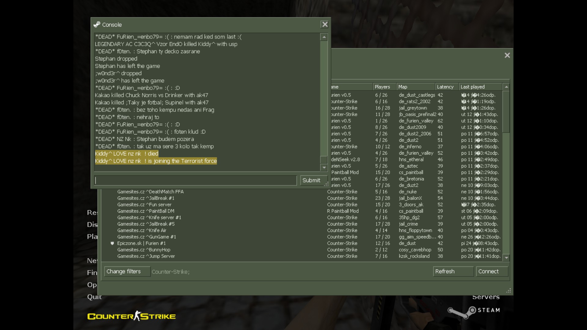Close the Console window
This screenshot has width=587, height=330.
[324, 24]
